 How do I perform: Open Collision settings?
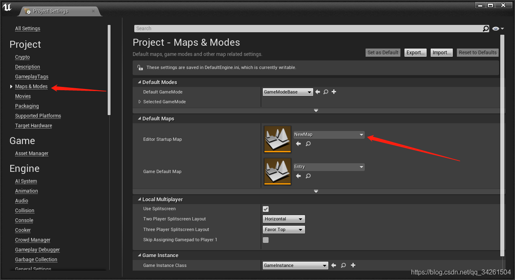[25, 211]
